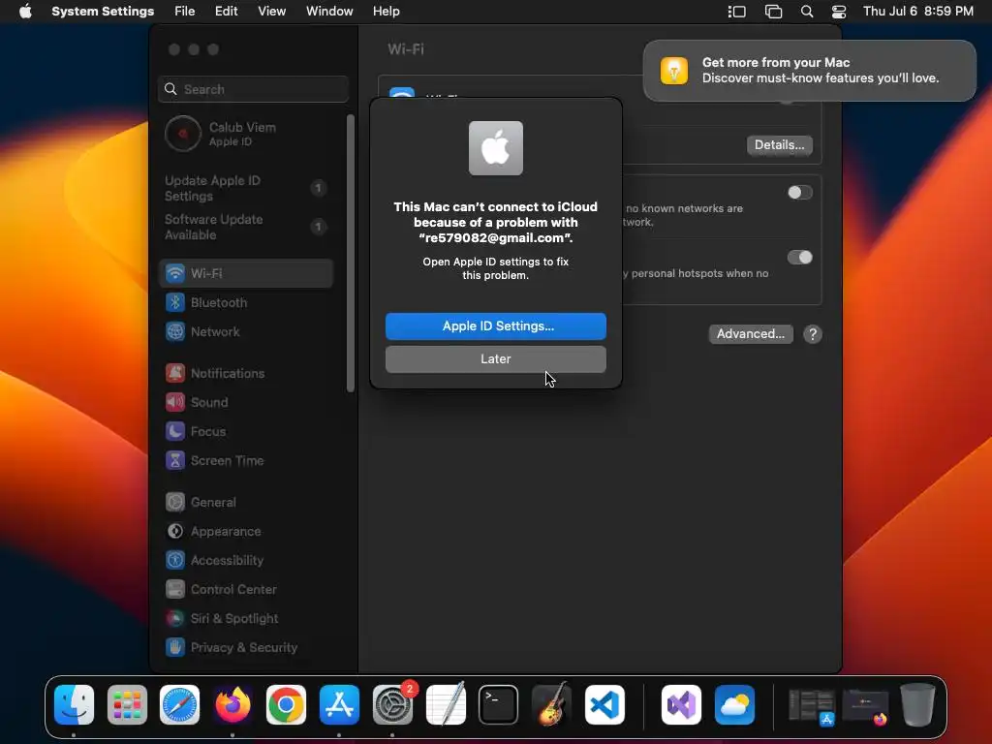This screenshot has height=744, width=992.
Task: Open Finder from the Dock
Action: (74, 704)
